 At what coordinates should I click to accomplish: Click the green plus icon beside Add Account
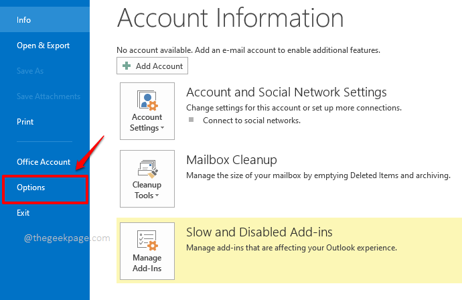127,66
